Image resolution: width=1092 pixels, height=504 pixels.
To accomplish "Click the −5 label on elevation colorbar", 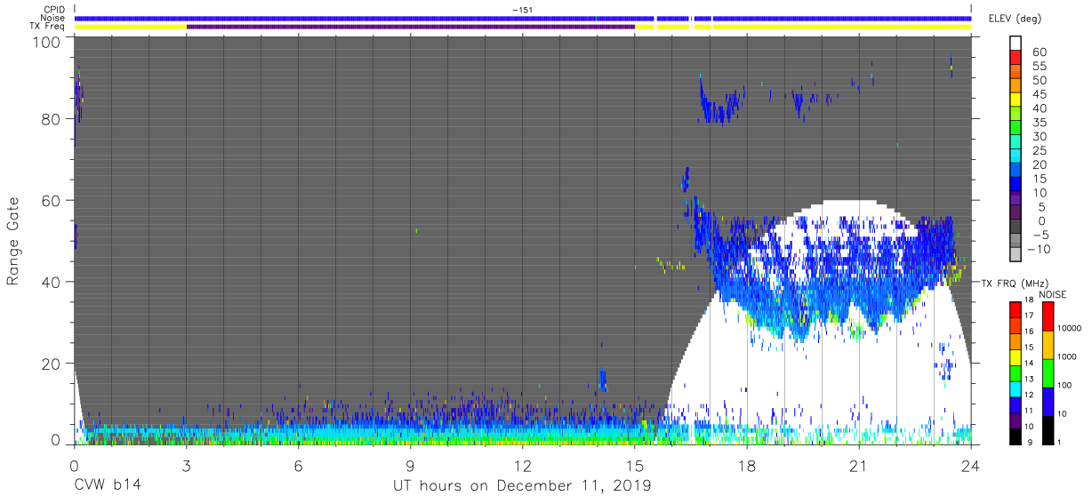I will point(1040,235).
